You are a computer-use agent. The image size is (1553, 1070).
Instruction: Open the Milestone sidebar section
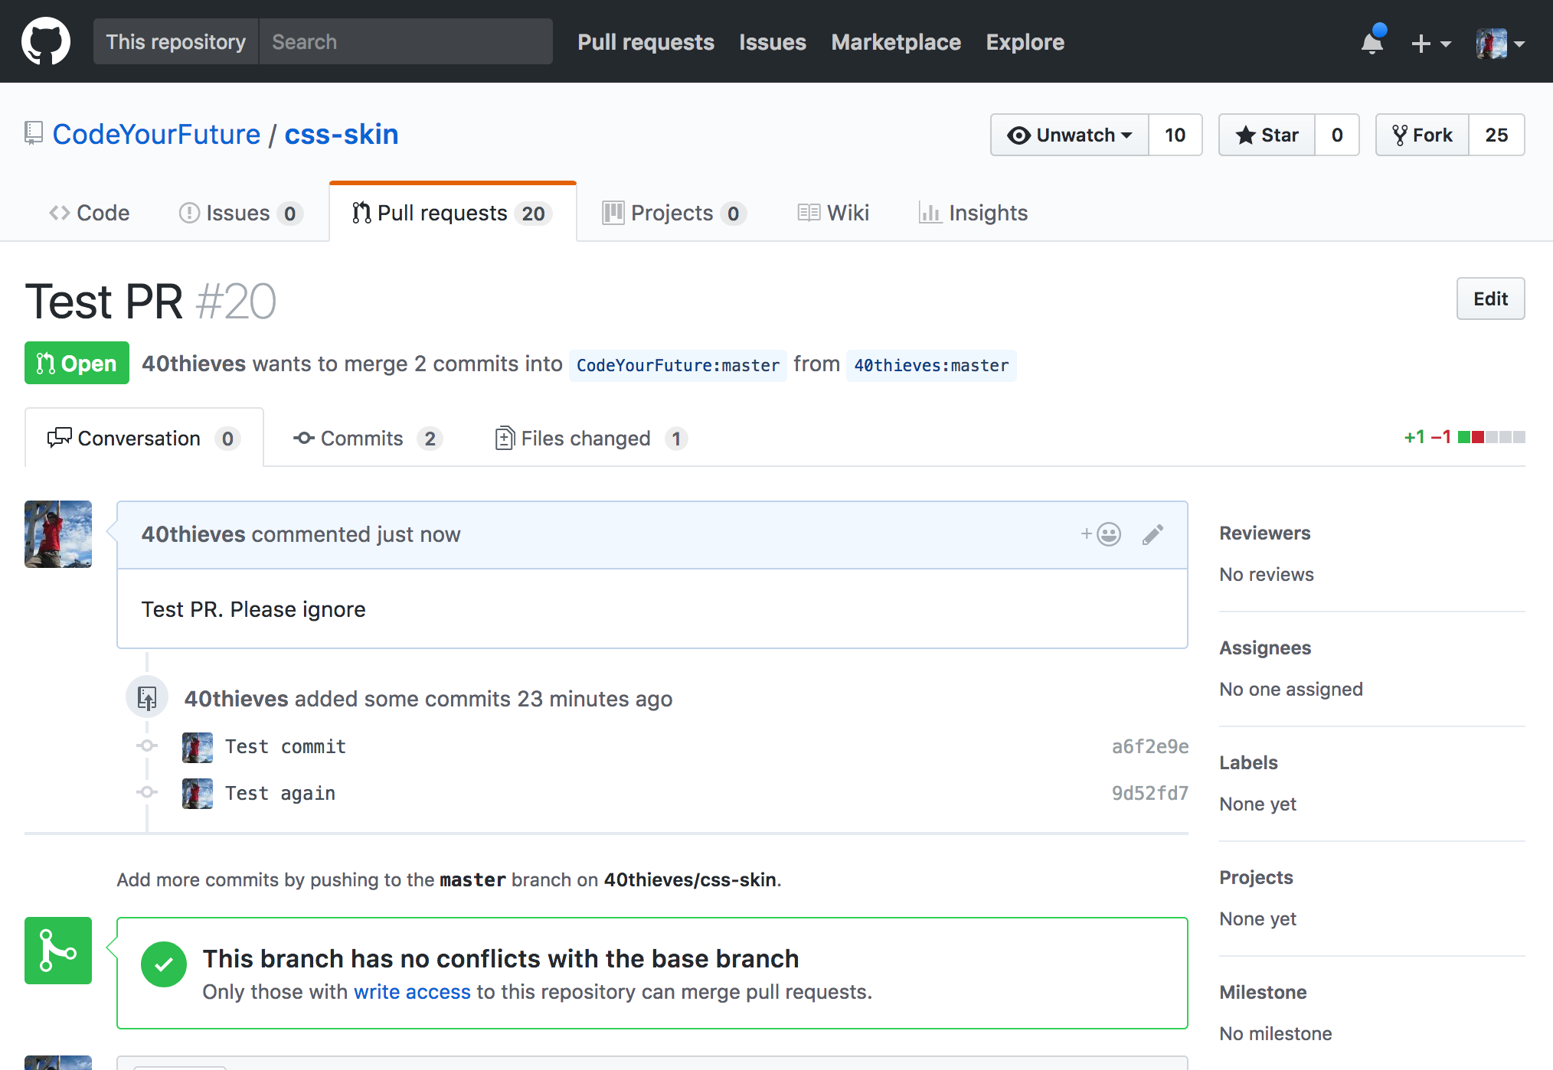1263,992
